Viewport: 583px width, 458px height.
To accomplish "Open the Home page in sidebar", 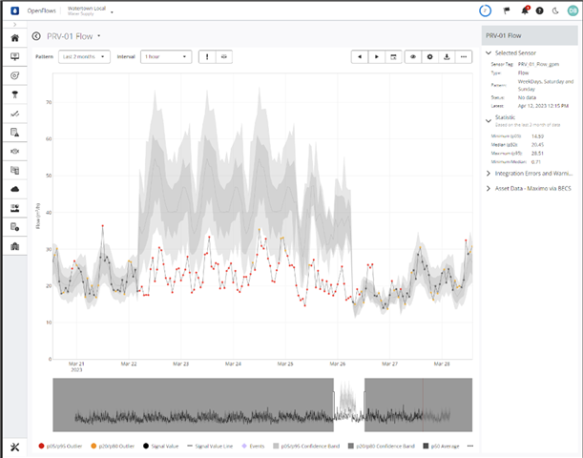I will pyautogui.click(x=14, y=38).
